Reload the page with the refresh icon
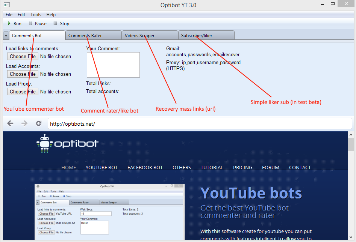The height and width of the screenshot is (242, 356). [x=39, y=123]
